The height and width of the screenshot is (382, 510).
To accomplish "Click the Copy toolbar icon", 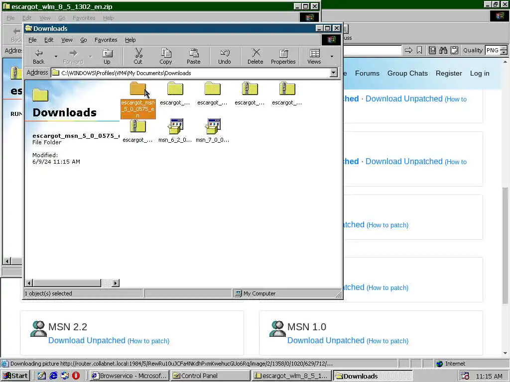I will [x=166, y=57].
